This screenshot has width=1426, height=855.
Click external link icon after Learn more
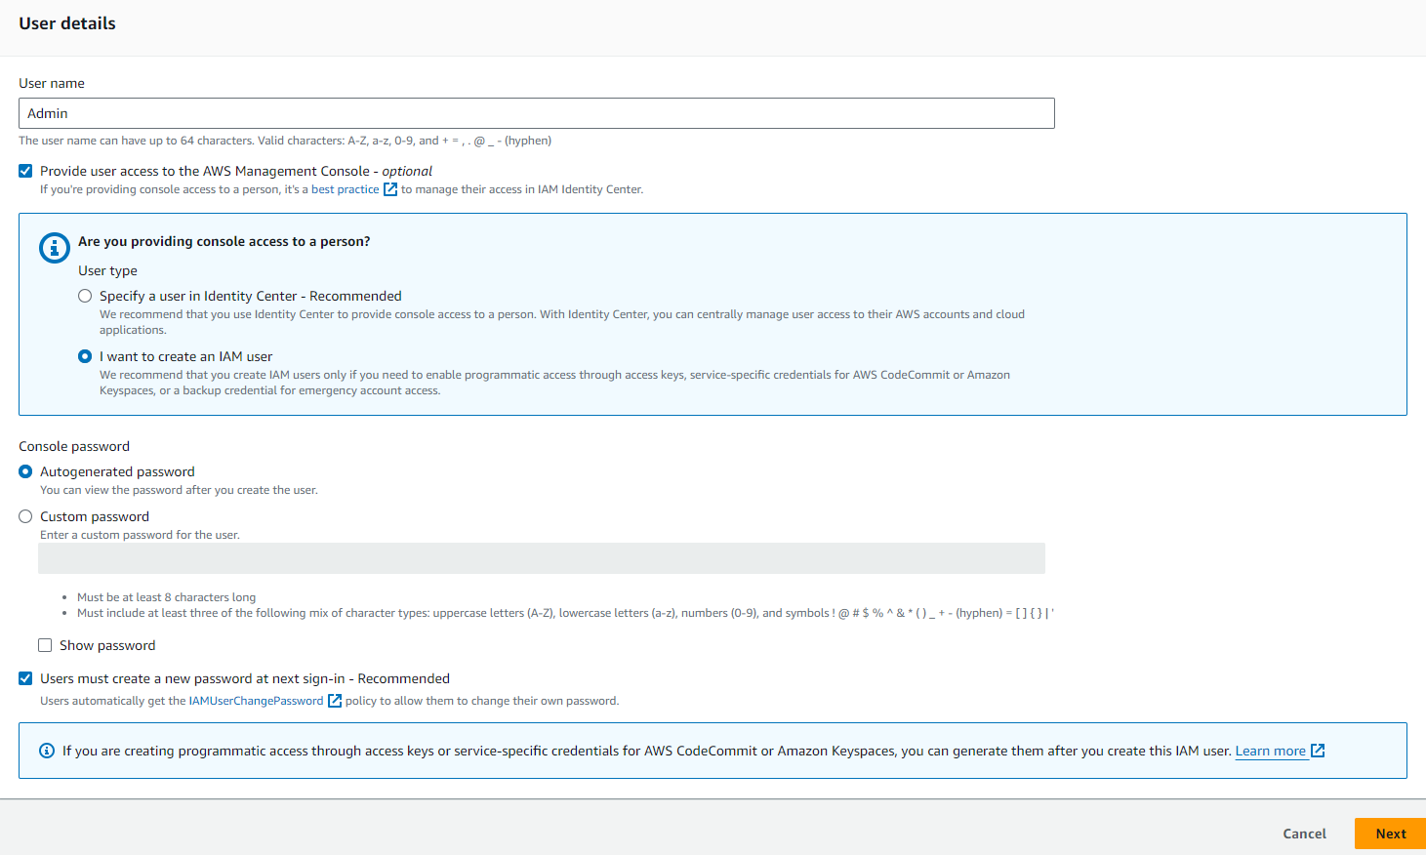[x=1318, y=751]
